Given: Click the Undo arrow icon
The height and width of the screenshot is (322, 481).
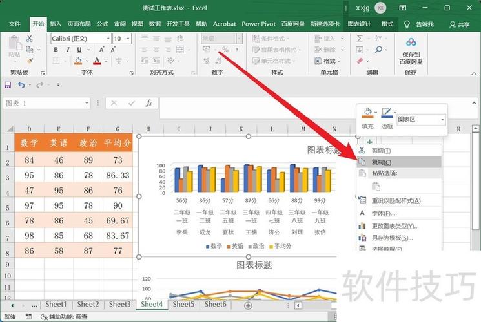Looking at the screenshot, I should point(21,85).
